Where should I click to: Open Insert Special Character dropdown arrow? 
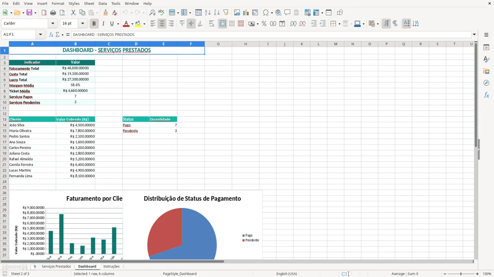(272, 13)
